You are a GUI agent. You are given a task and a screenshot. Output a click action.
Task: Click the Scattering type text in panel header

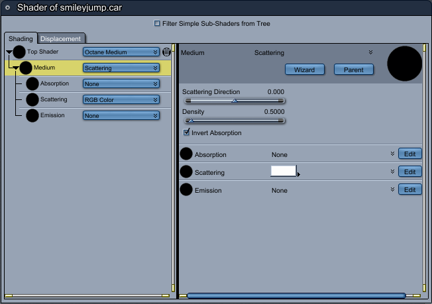[x=269, y=52]
